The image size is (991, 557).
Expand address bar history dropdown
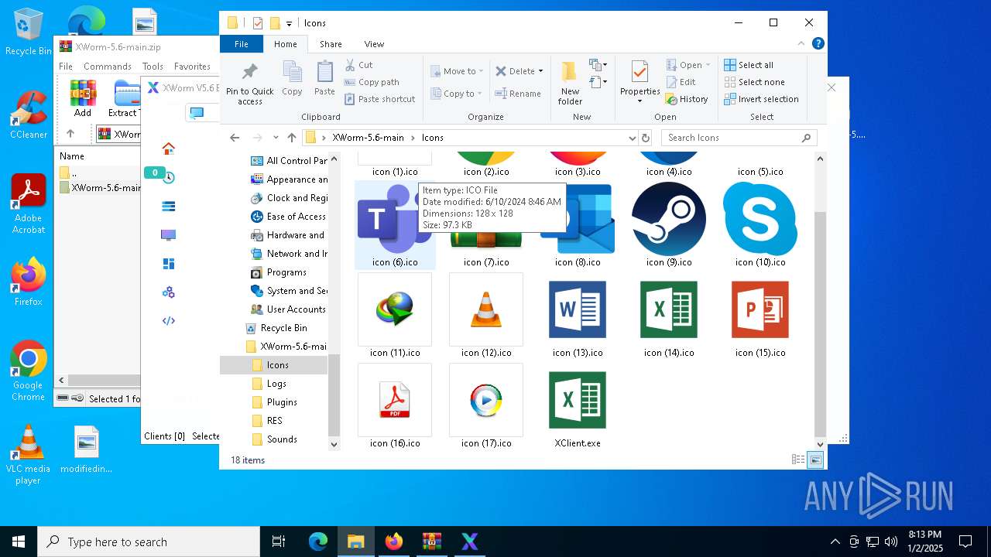click(x=633, y=138)
